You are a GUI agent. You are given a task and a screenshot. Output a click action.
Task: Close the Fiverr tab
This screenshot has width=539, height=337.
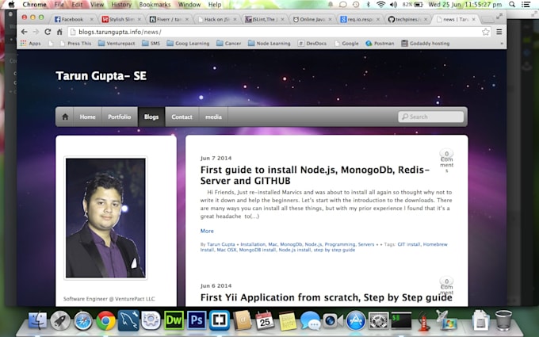187,19
